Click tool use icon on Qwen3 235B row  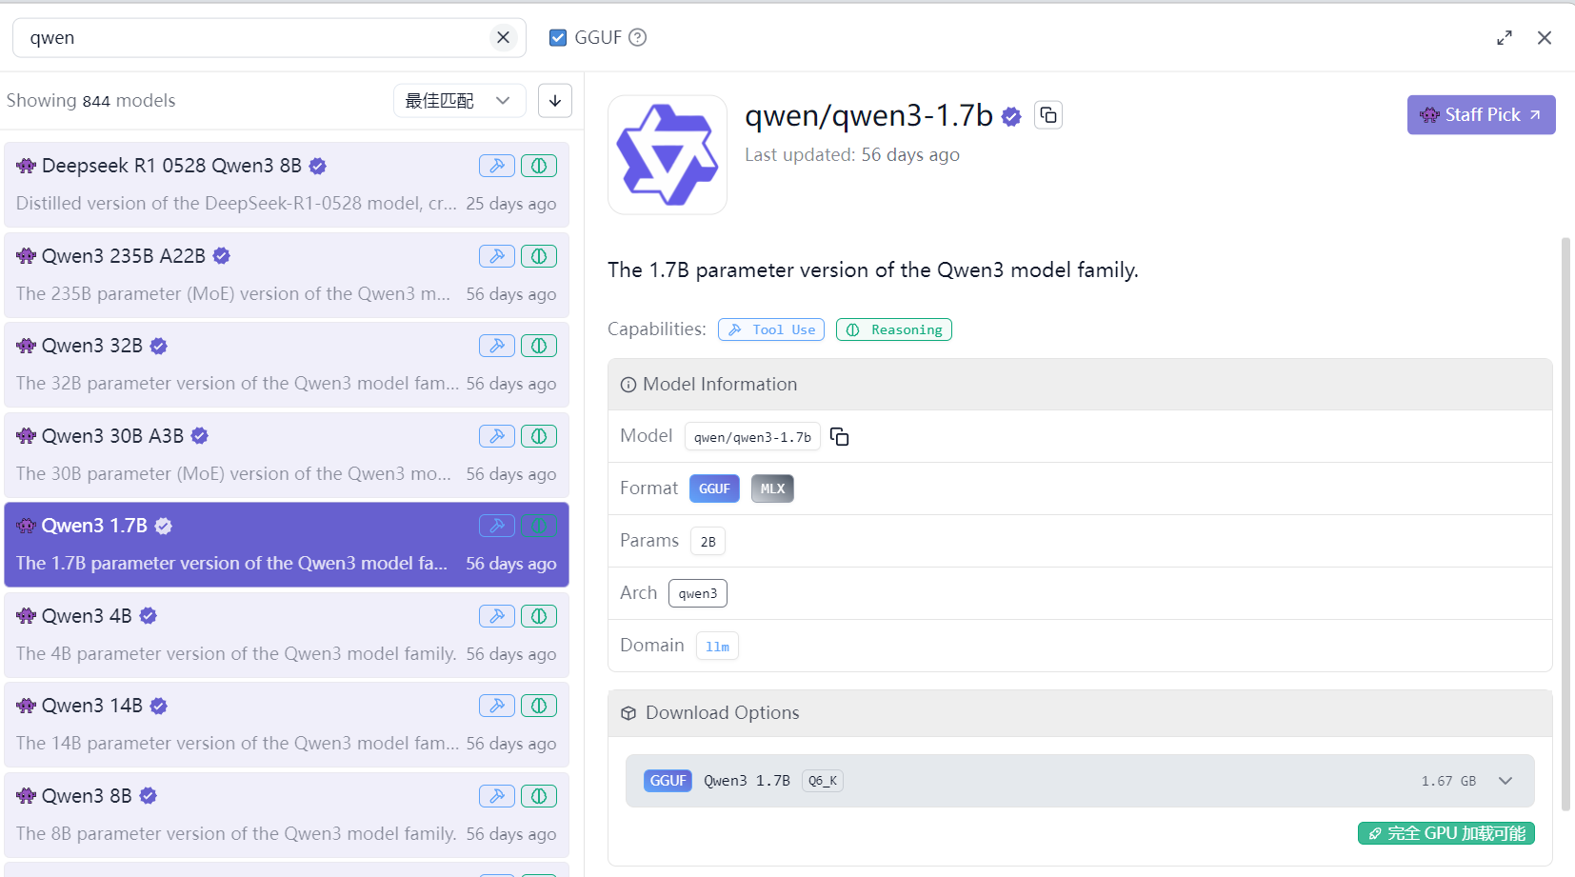tap(497, 256)
